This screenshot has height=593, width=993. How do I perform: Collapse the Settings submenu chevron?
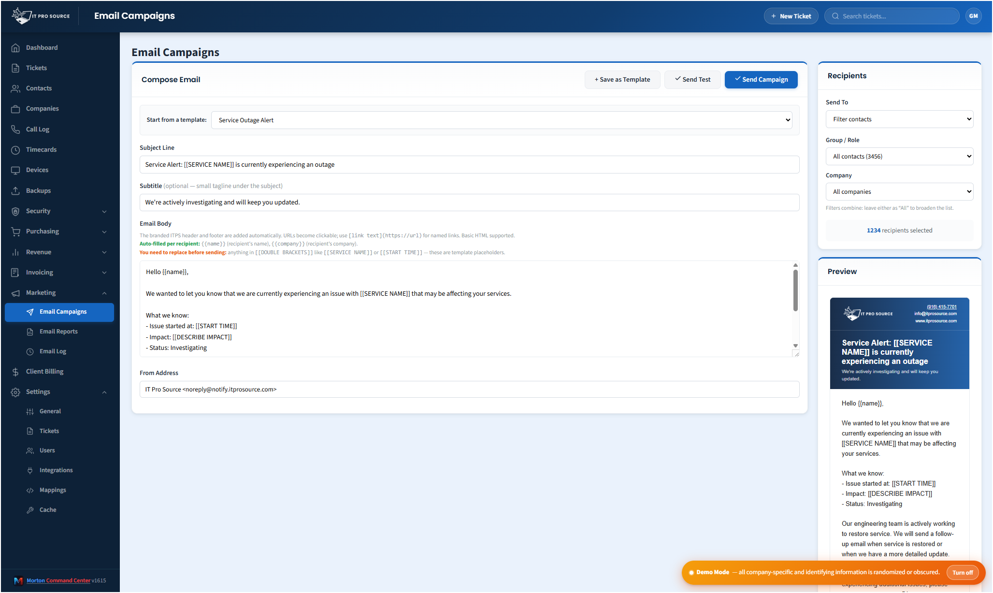pyautogui.click(x=104, y=392)
